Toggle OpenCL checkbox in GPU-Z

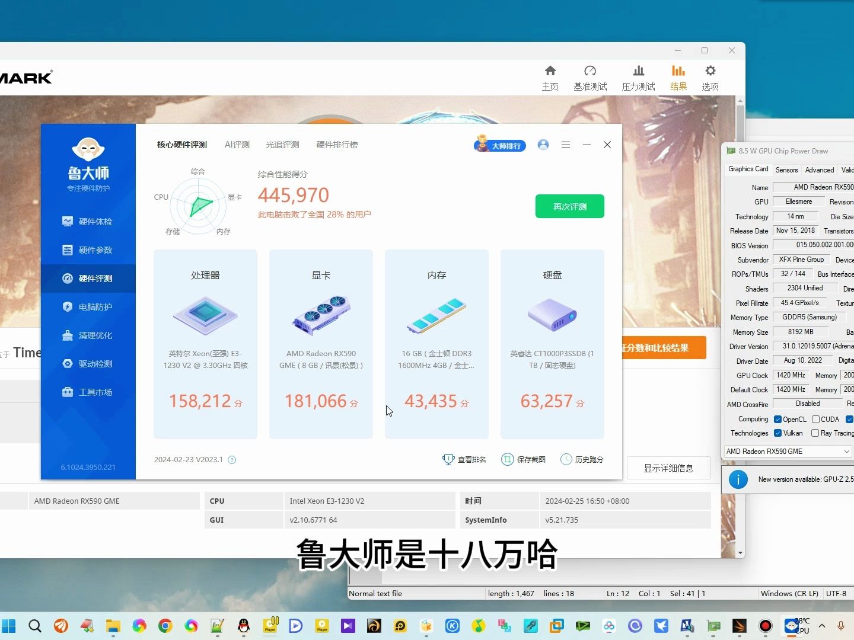pos(777,420)
